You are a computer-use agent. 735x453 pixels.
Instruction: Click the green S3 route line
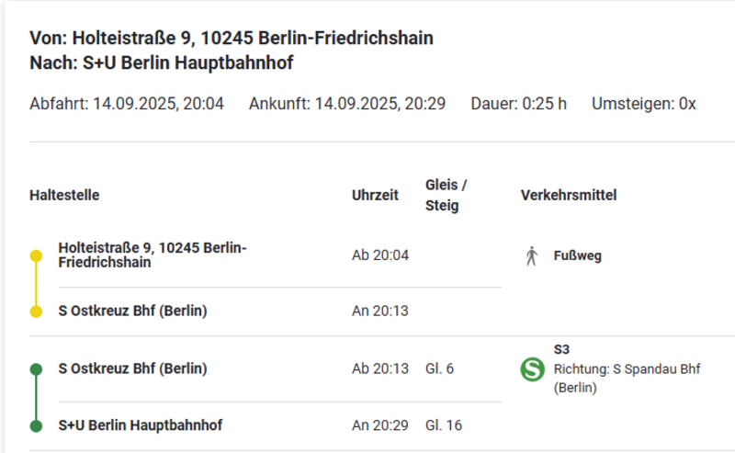[36, 398]
